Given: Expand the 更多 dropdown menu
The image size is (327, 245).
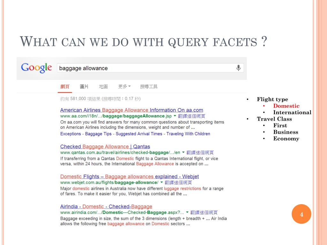Looking at the screenshot, I should tap(124, 86).
